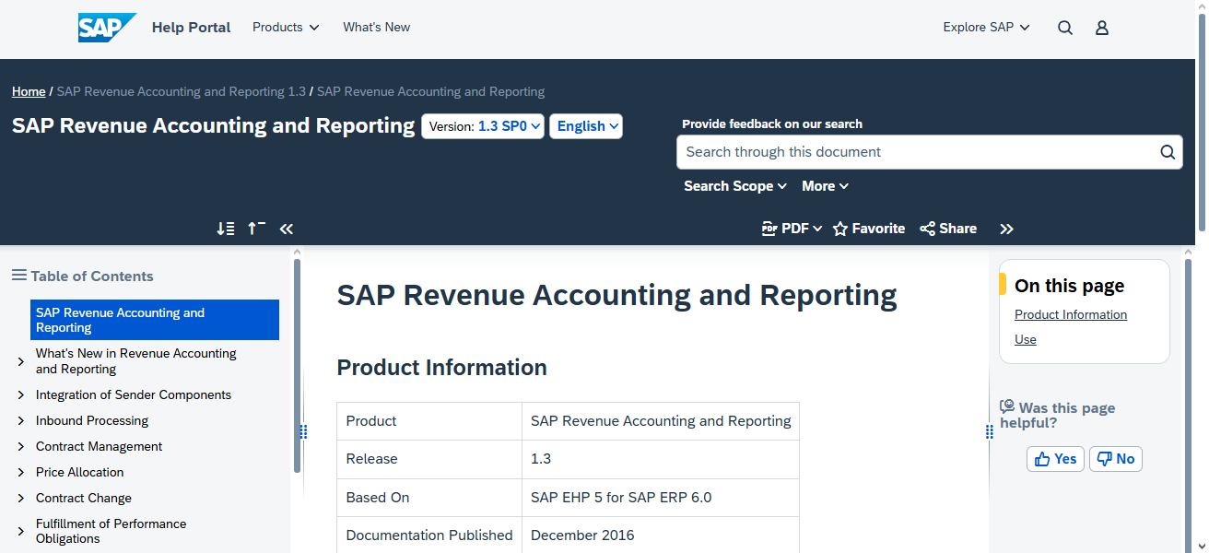
Task: Go to Home via the breadcrumb link
Action: (x=28, y=91)
